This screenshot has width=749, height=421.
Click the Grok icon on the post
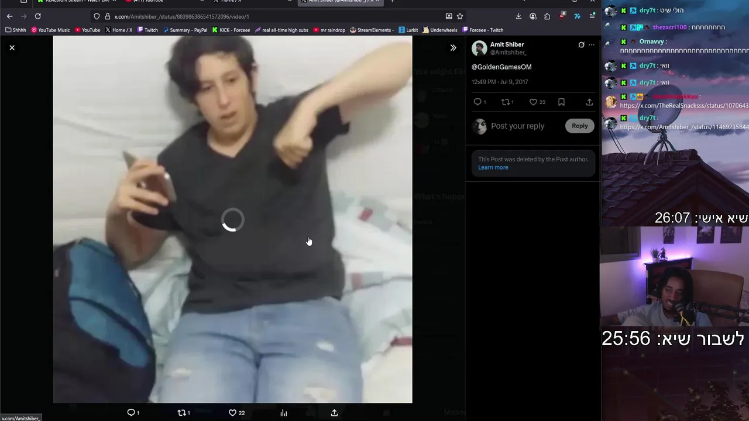581,44
